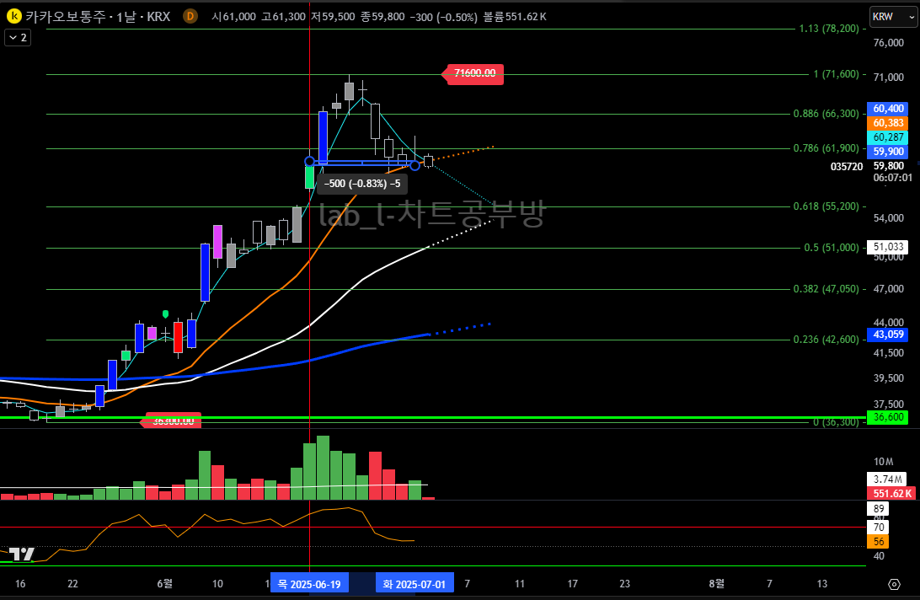This screenshot has height=600, width=920.
Task: Click the KRX exchange label
Action: coord(158,17)
